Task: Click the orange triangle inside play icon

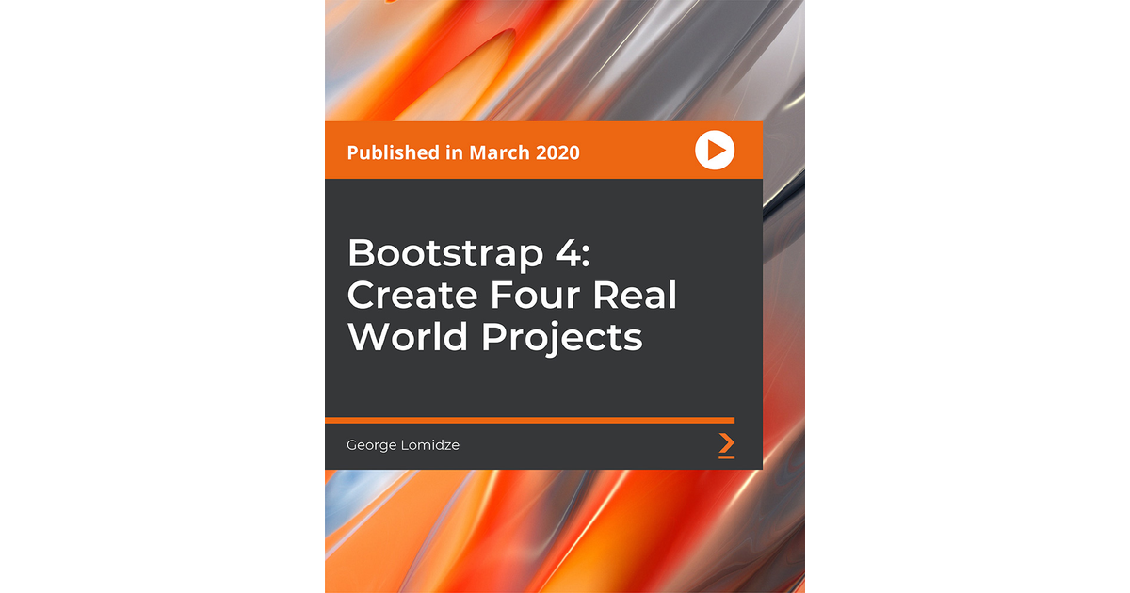Action: coord(717,150)
